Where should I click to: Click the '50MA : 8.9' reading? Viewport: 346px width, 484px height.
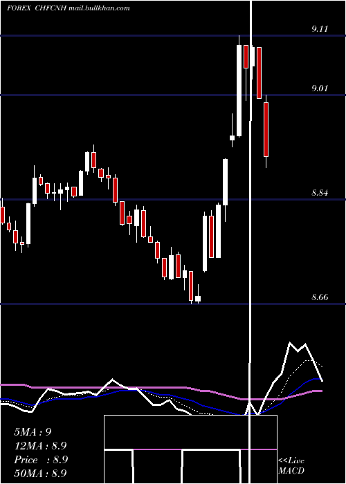pyautogui.click(x=40, y=473)
